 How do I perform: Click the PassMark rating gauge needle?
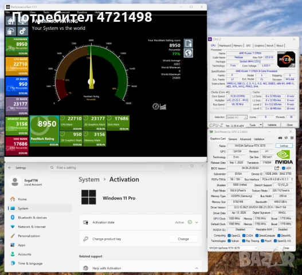tap(91, 68)
